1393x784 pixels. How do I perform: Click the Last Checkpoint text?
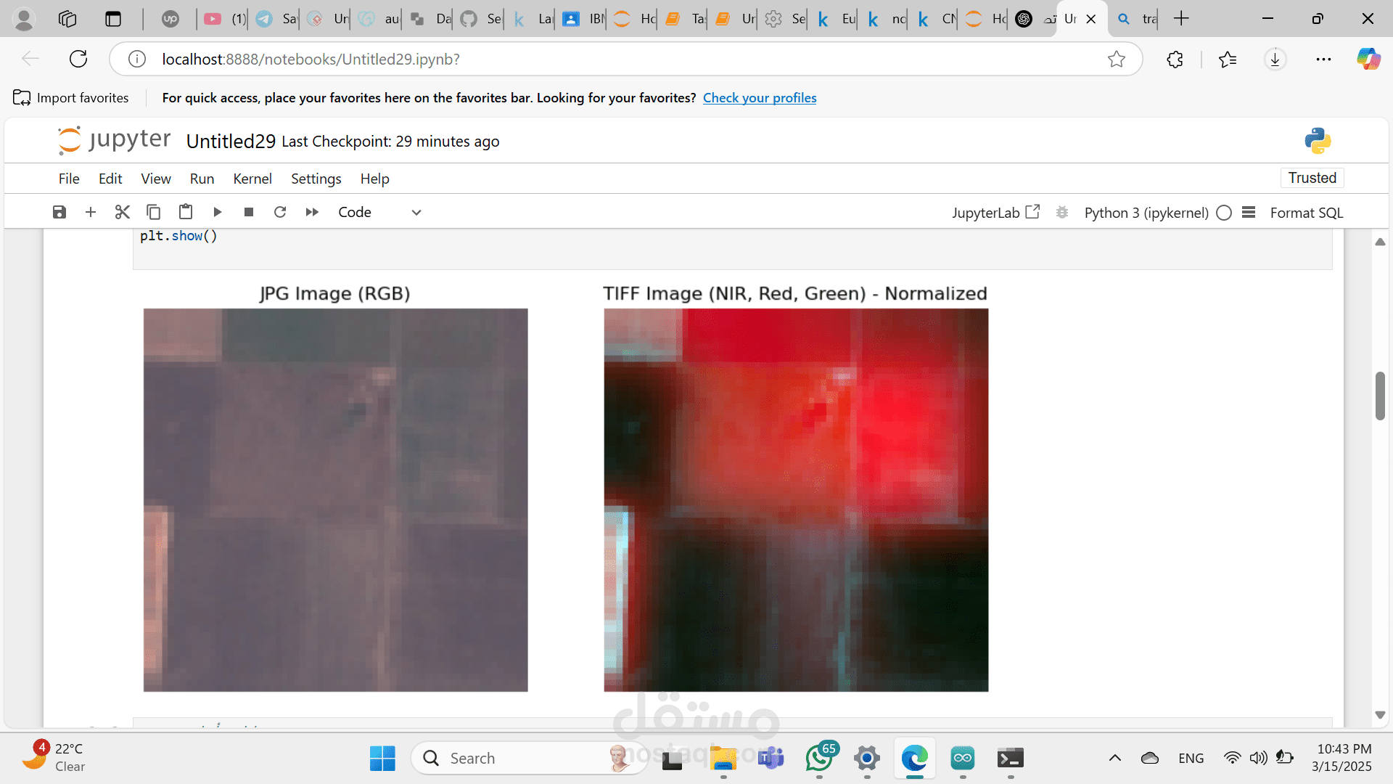390,142
